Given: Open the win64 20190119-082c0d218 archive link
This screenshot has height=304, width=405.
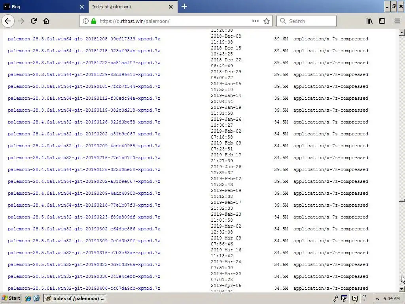Looking at the screenshot, I should coord(84,110).
